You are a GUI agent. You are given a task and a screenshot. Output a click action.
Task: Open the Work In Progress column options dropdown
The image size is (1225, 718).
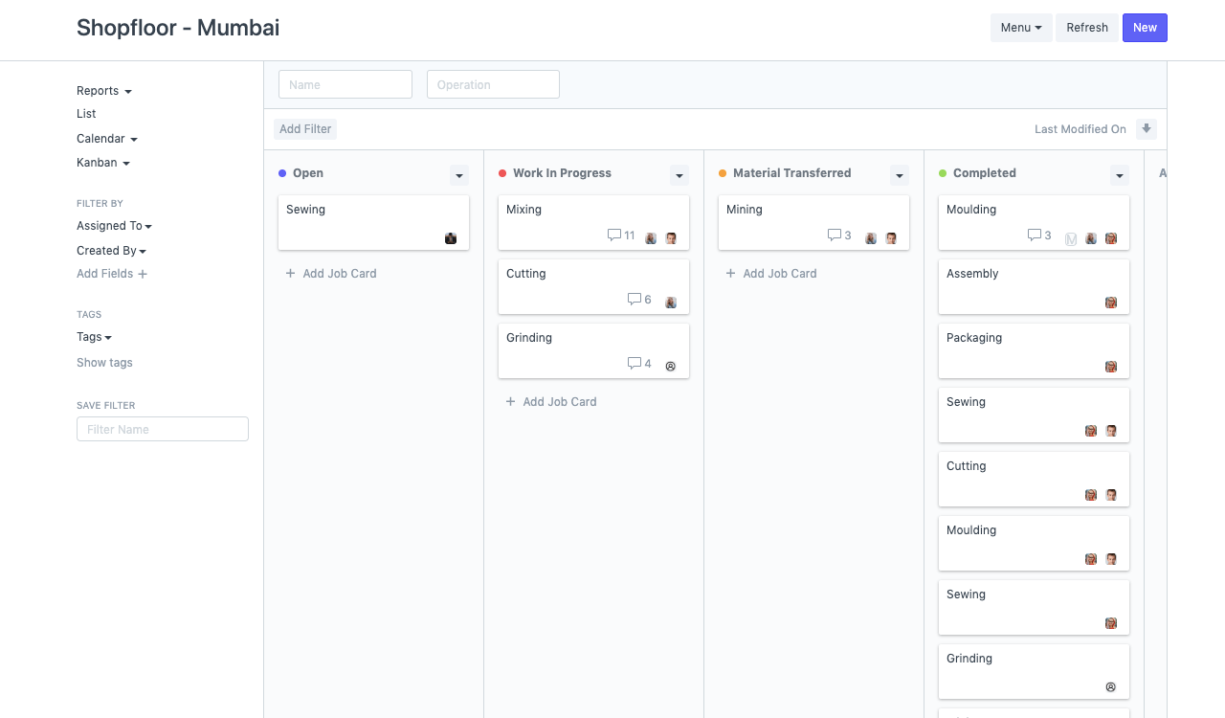(x=679, y=175)
